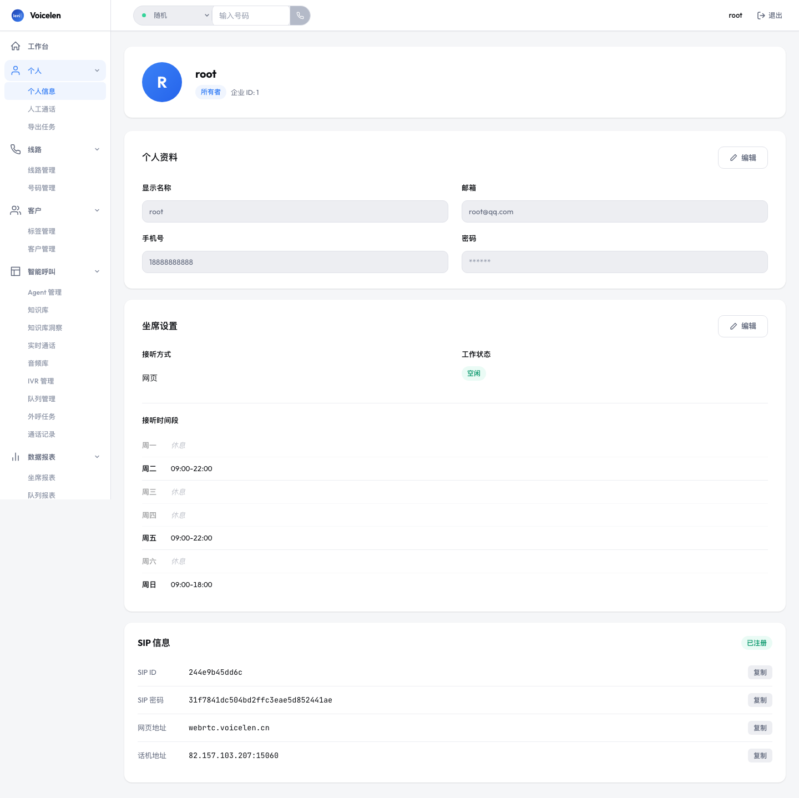Click the bar chart icon beside 数据报表
799x798 pixels.
(x=16, y=457)
